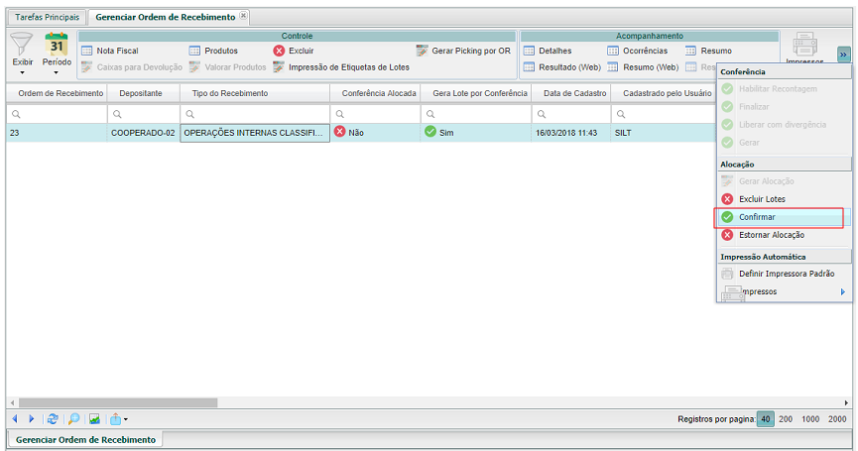Set records per page to 2000
Screen dimensions: 858x451
(x=837, y=419)
